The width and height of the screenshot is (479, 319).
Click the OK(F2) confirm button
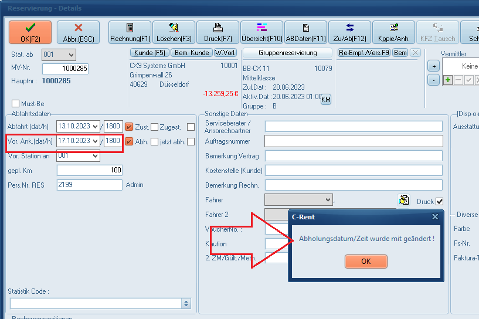pyautogui.click(x=30, y=32)
